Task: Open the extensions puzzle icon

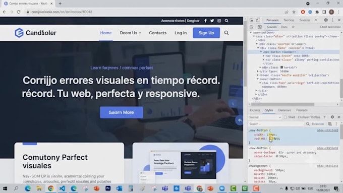Action: coord(317,12)
